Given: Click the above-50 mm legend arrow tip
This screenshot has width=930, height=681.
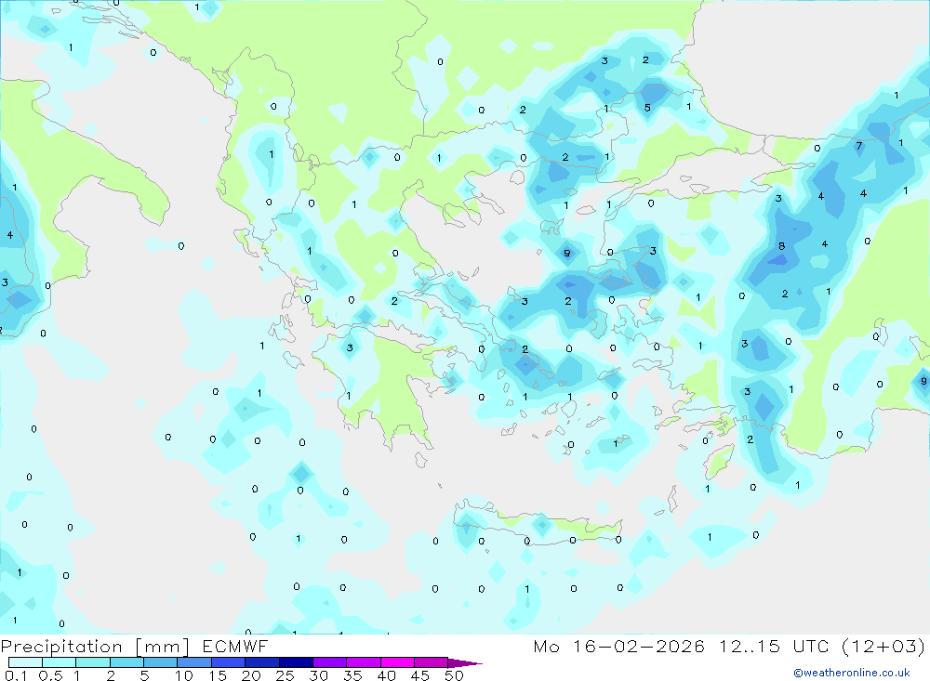Looking at the screenshot, I should tap(465, 663).
